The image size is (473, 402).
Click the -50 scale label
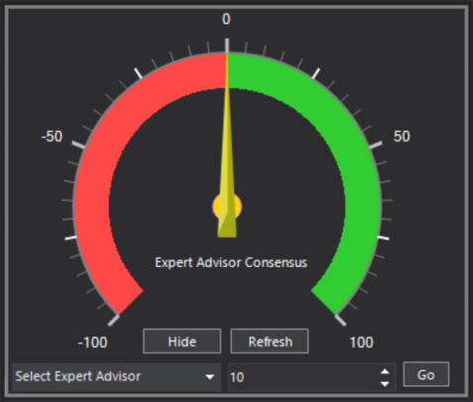52,136
